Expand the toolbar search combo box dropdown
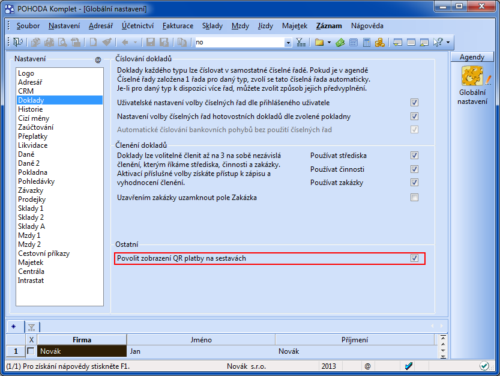This screenshot has height=376, width=500. click(x=288, y=43)
